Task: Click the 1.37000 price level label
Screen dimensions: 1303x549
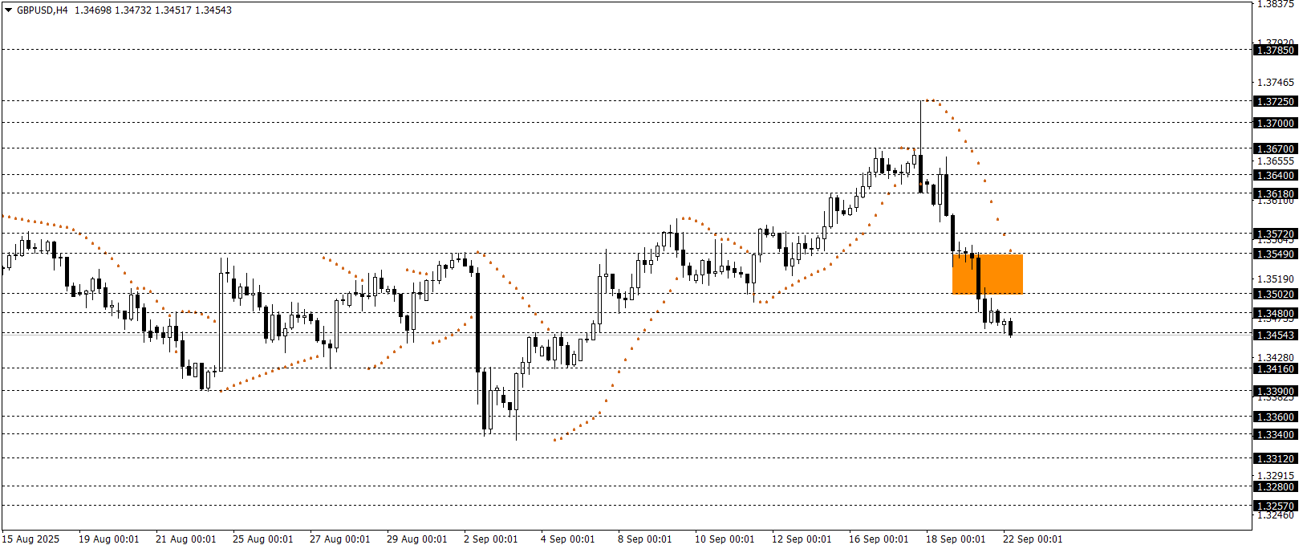Action: tap(1275, 123)
